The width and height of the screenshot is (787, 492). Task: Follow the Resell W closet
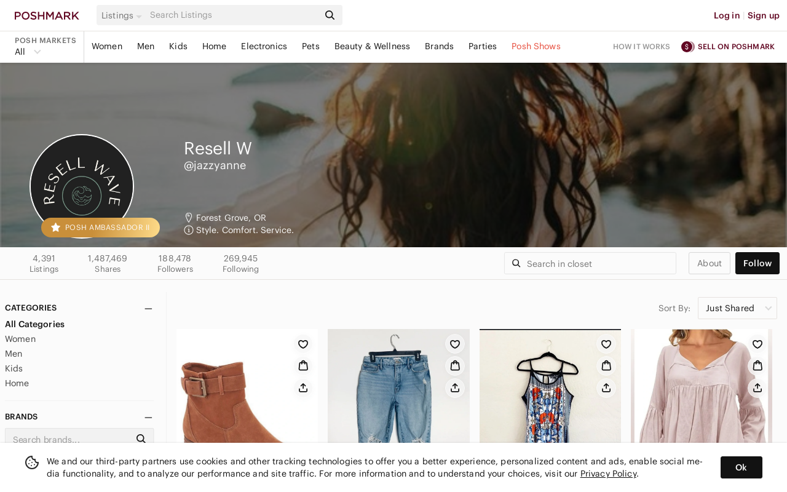[x=757, y=263]
